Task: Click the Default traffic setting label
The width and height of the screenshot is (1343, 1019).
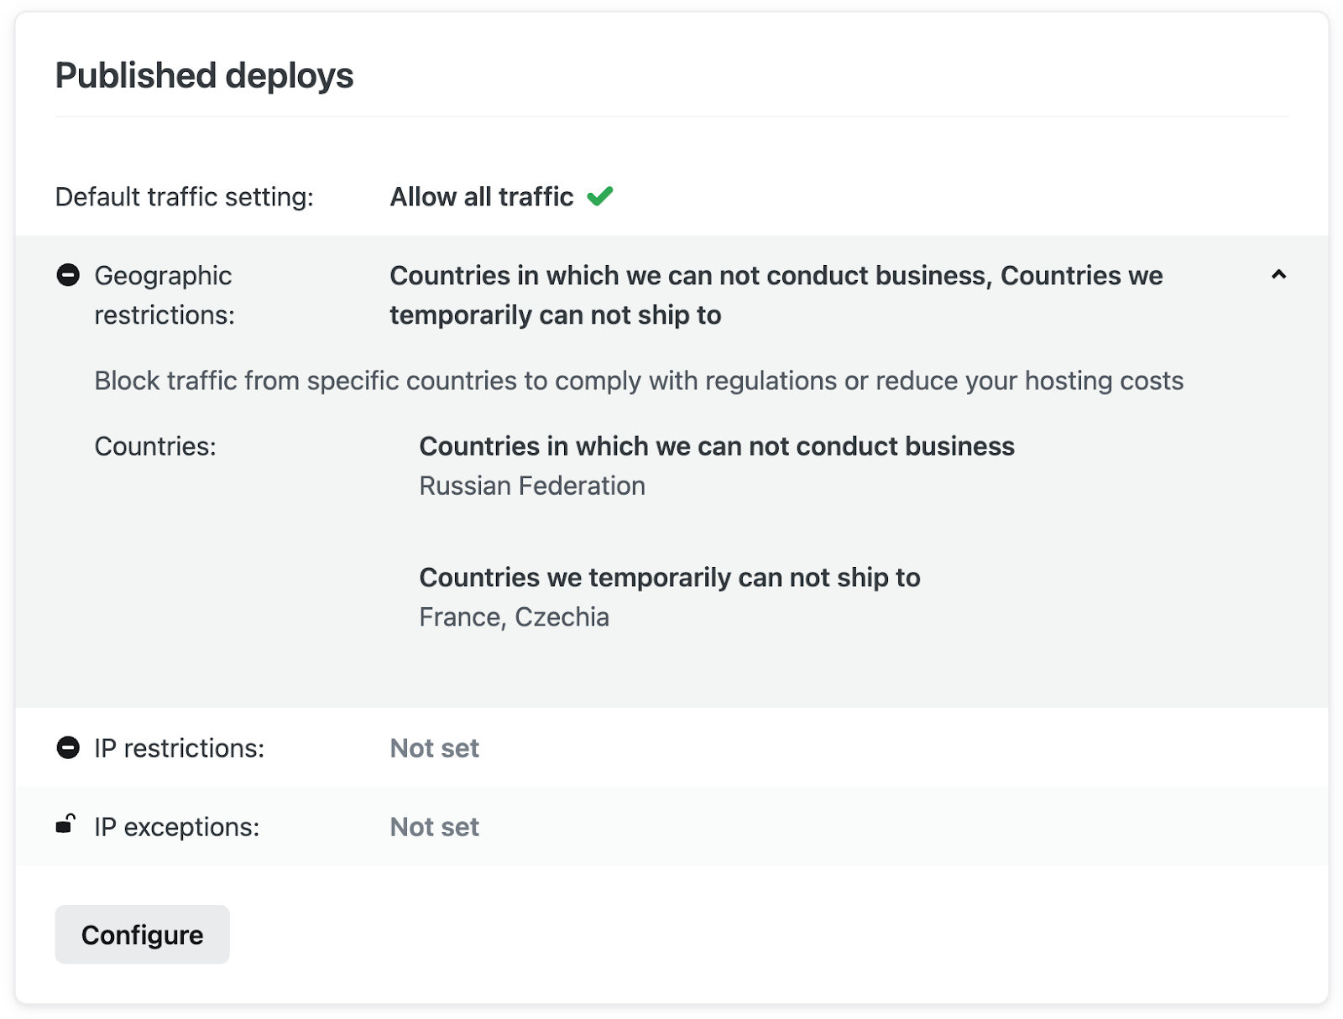Action: [184, 197]
